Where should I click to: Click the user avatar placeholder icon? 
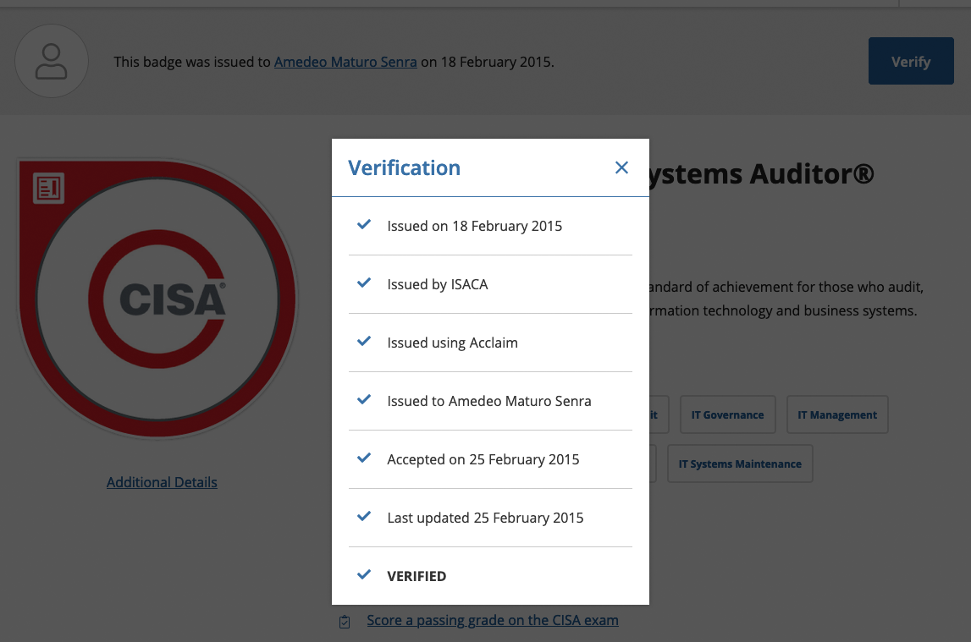[52, 61]
